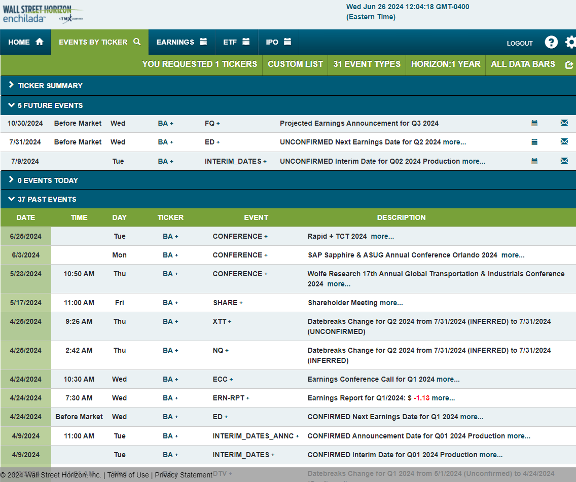576x482 pixels.
Task: Open more for Earnings Report Q1/2024
Action: click(x=443, y=398)
